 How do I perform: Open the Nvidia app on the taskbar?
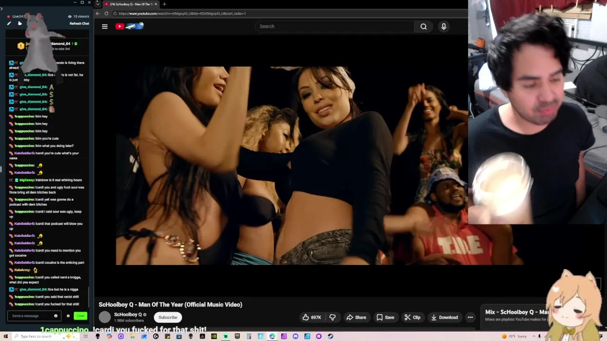click(214, 336)
